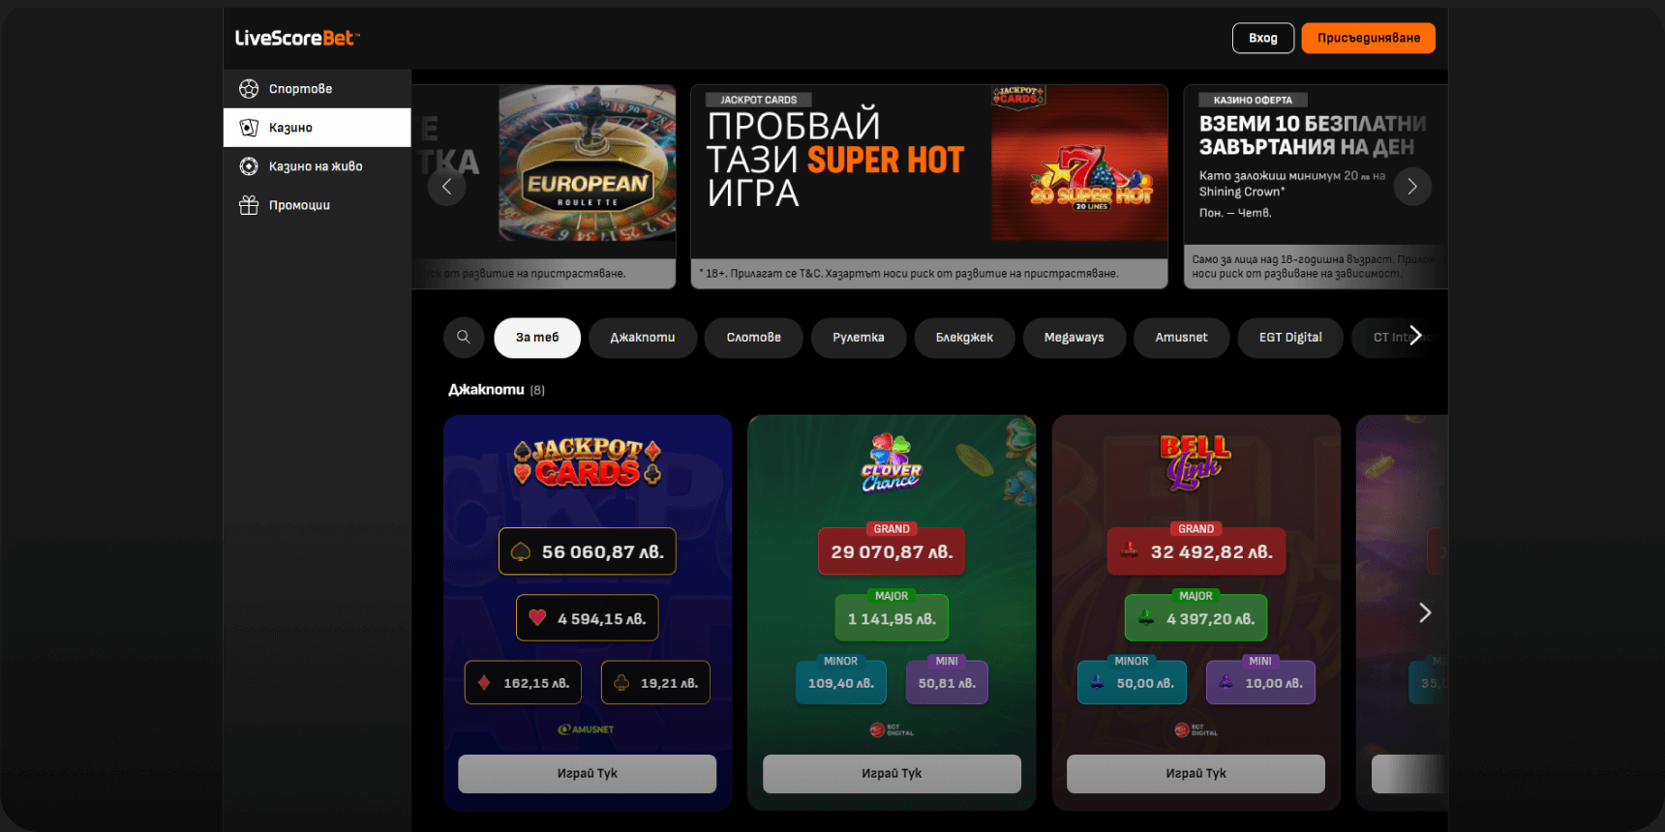The width and height of the screenshot is (1665, 832).
Task: Play Clover Chance via Играй Тук
Action: click(x=892, y=774)
